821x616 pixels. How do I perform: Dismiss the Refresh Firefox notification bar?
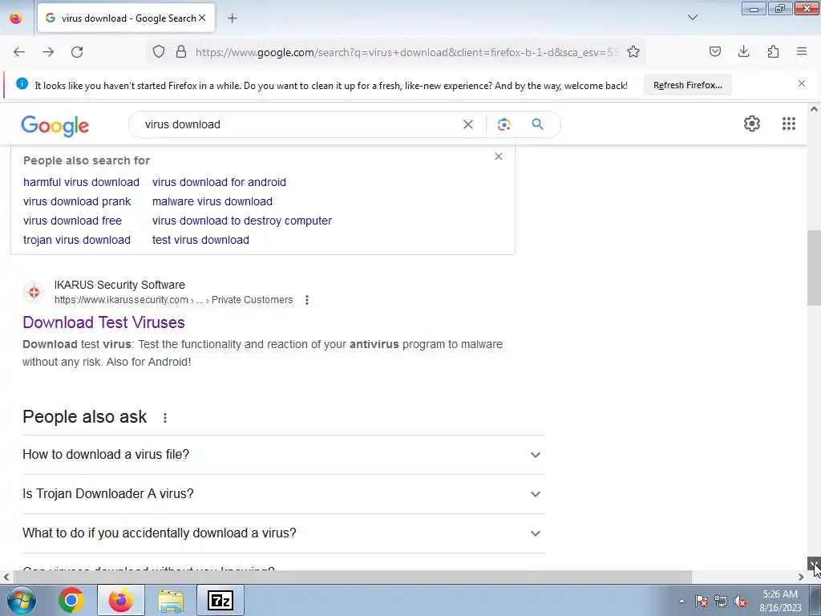coord(802,83)
